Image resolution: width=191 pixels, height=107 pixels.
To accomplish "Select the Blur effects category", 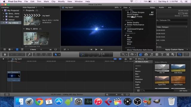I will point(137,74).
